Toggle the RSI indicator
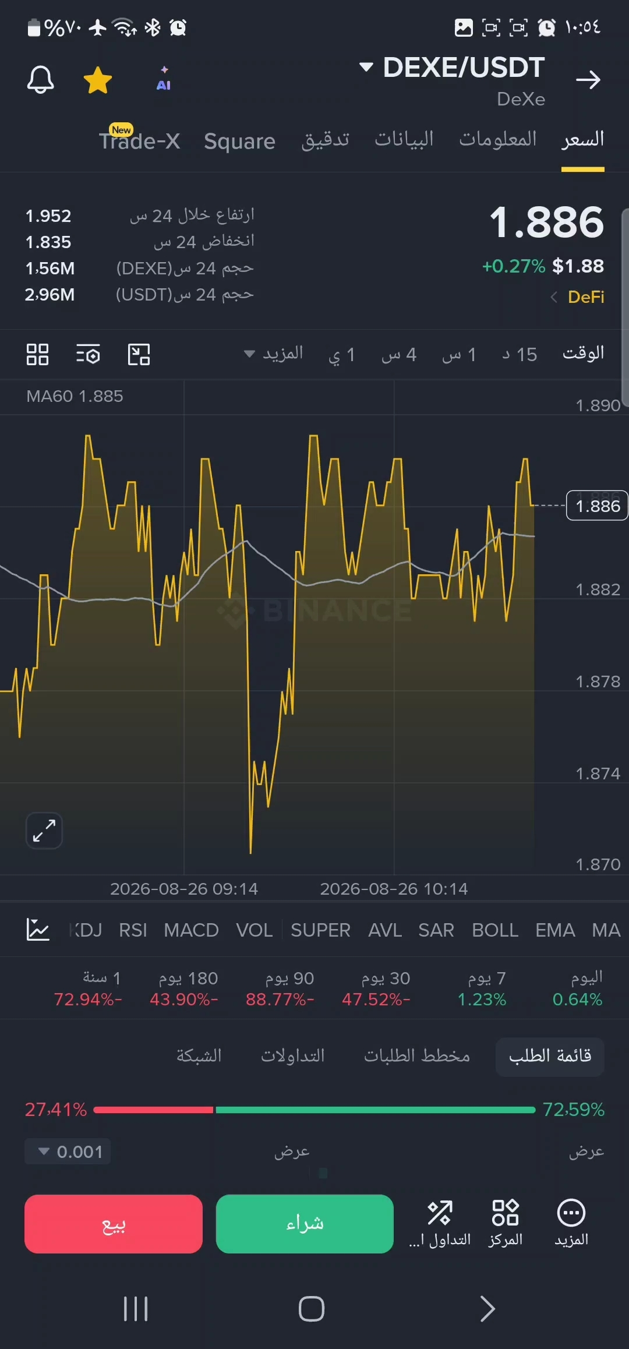Screen dimensions: 629x1349 tap(133, 930)
